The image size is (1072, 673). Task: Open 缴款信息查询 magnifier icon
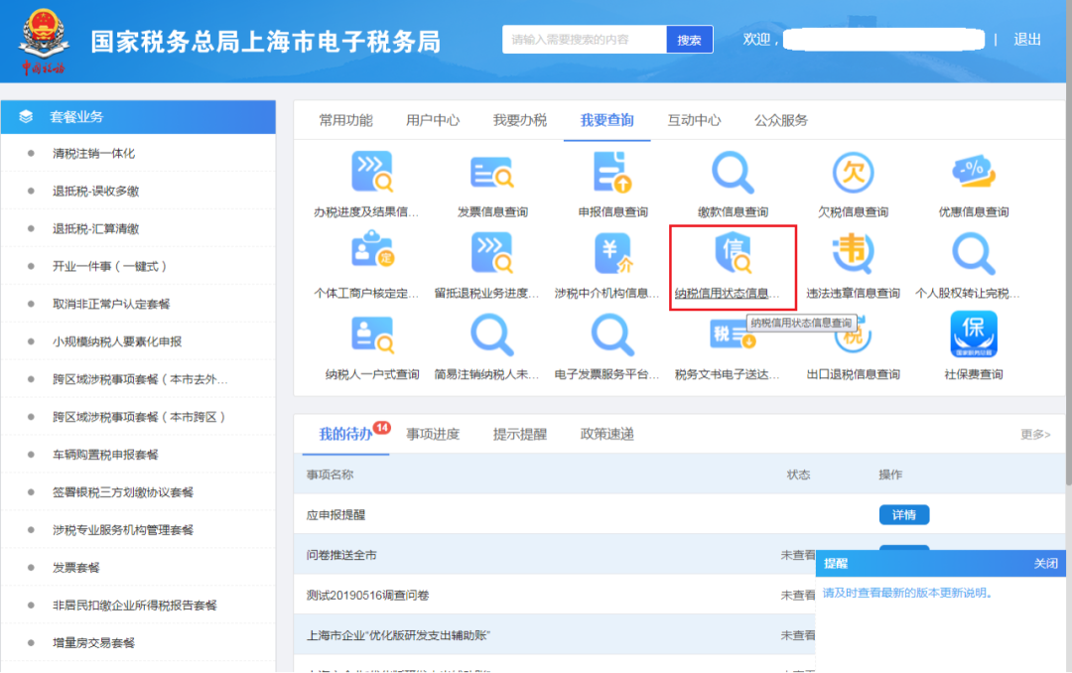tap(733, 172)
